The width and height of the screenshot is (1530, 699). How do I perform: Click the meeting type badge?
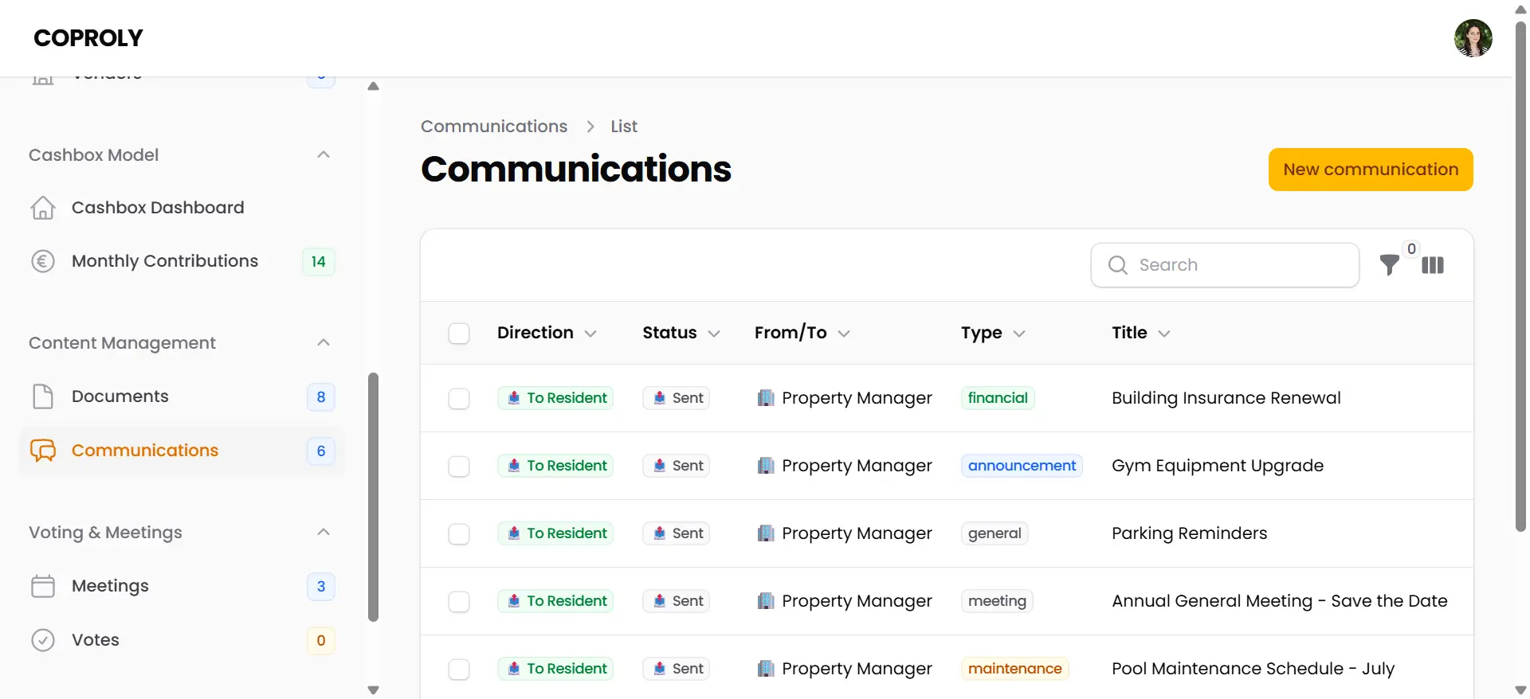997,601
